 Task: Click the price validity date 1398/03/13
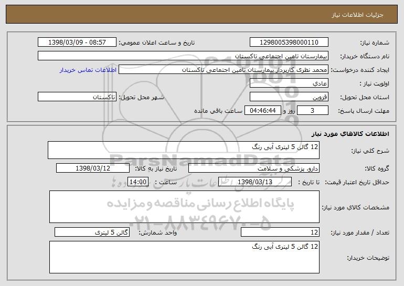pos(255,182)
